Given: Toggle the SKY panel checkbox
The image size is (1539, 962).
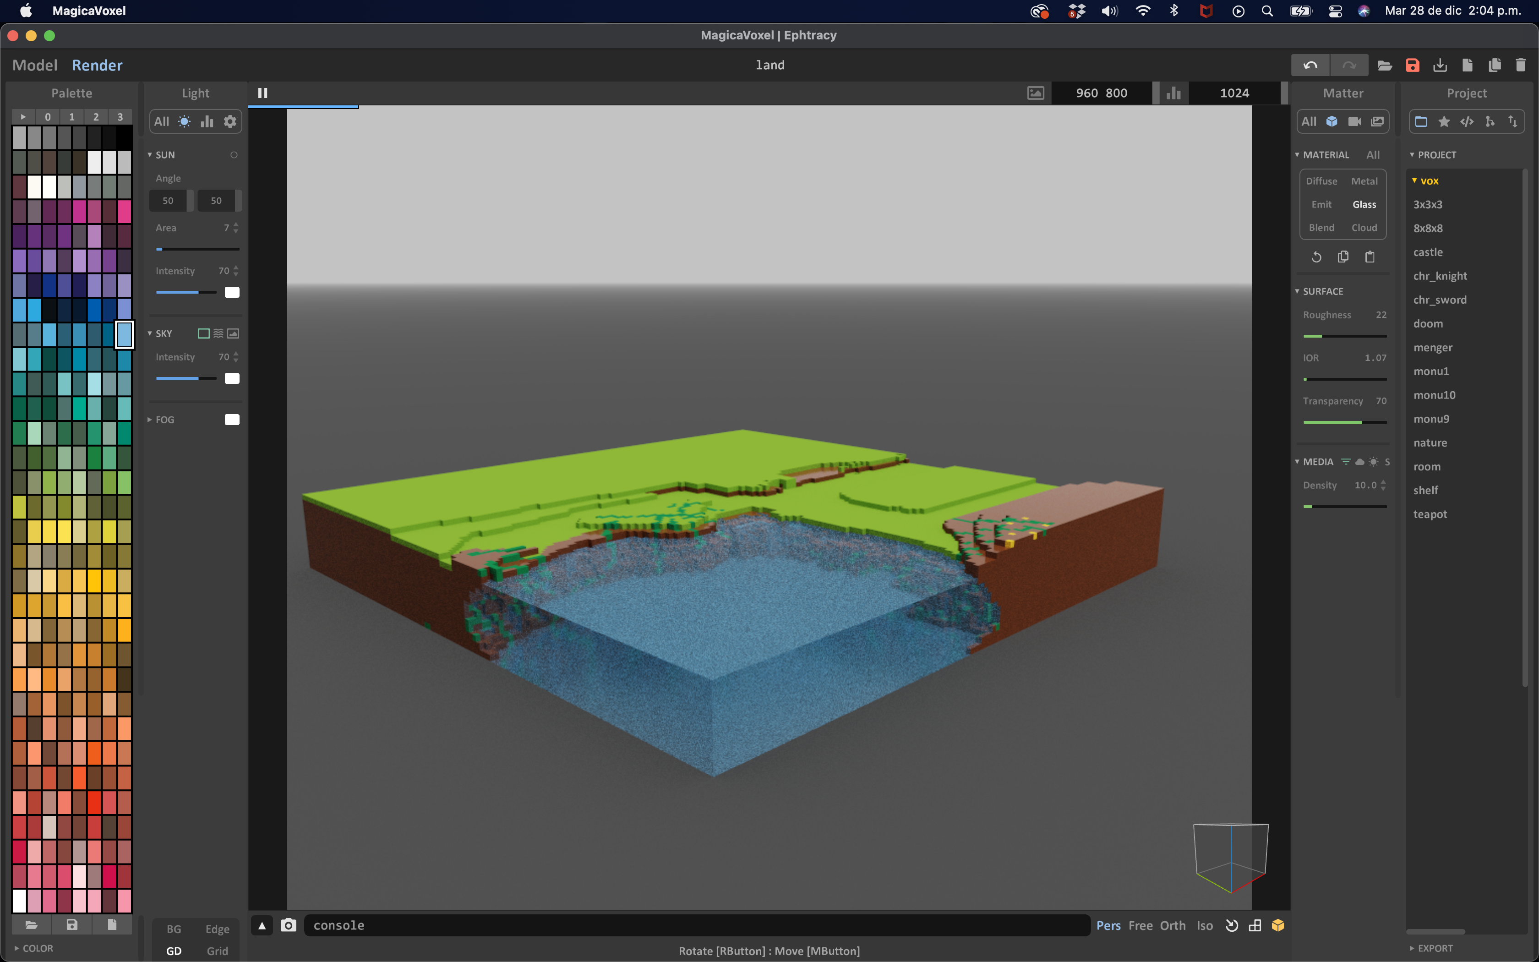Looking at the screenshot, I should point(203,333).
